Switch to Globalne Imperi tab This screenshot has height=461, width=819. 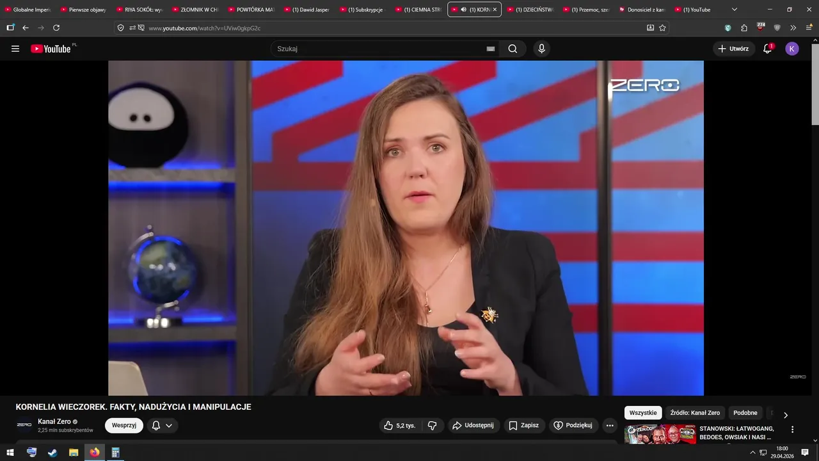[28, 10]
